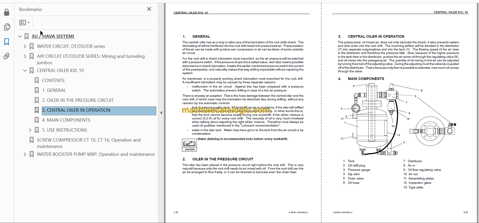479x223 pixels.
Task: Toggle the Bookmarks panel icon
Action: [7, 42]
